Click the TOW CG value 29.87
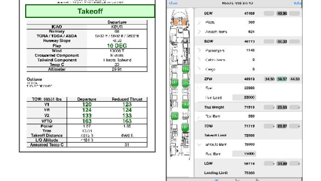This screenshot has width=321, height=181. [282, 126]
